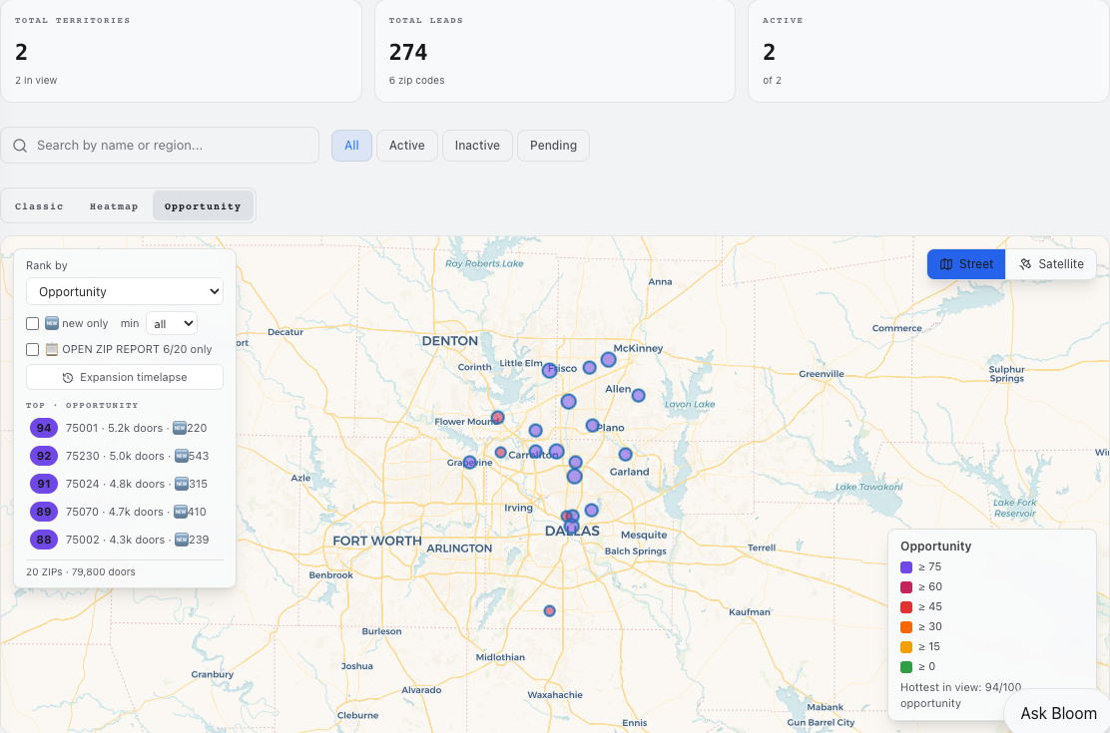
Task: Click the score 92 badge
Action: [x=44, y=457]
